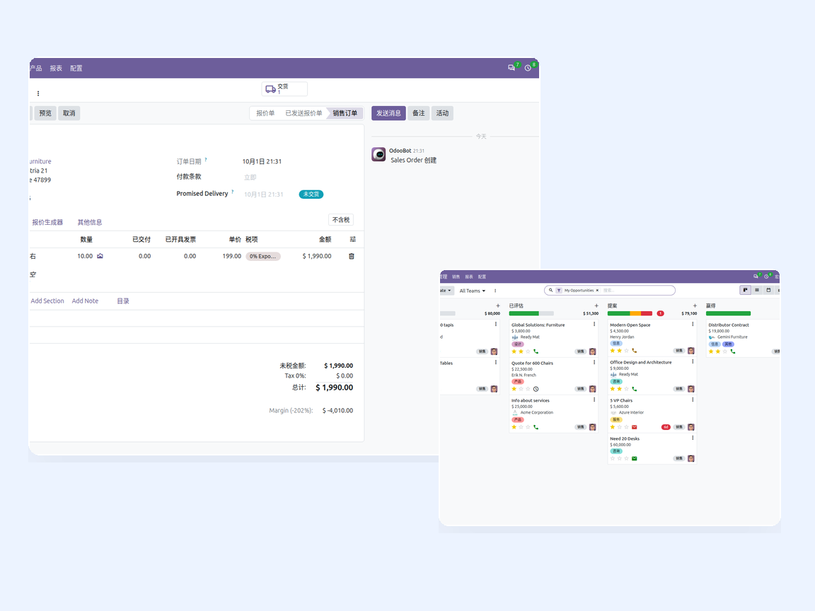
Task: Open the 交货 delivery truck smart button
Action: pyautogui.click(x=284, y=89)
